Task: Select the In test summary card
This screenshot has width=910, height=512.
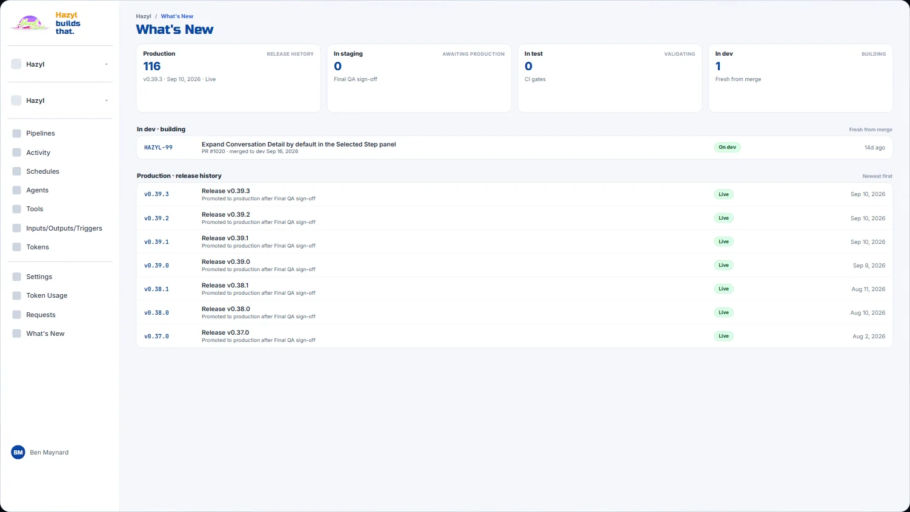Action: pos(609,78)
